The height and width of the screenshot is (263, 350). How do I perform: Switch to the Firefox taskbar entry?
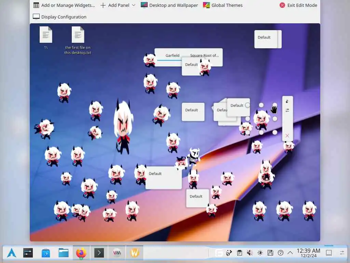(81, 253)
